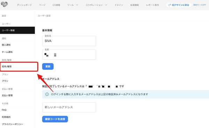The width and height of the screenshot is (209, 128).
Task: Select ユーザー情報 in the sidebar
Action: pos(17,30)
